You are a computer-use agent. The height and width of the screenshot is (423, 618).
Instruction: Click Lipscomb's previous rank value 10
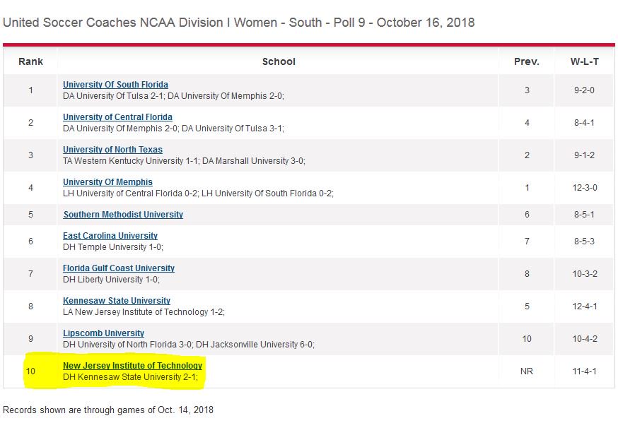tap(525, 339)
